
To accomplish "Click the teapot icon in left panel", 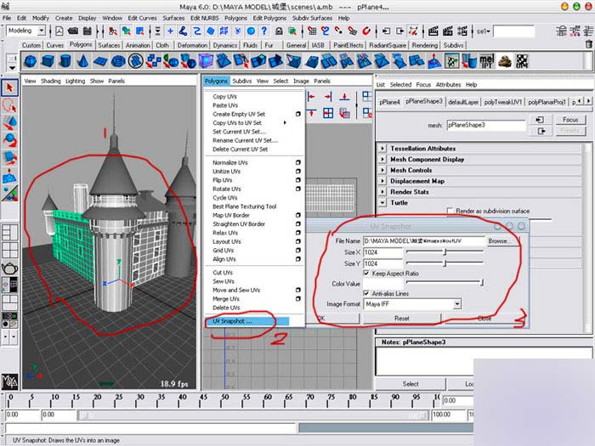I will pyautogui.click(x=9, y=269).
